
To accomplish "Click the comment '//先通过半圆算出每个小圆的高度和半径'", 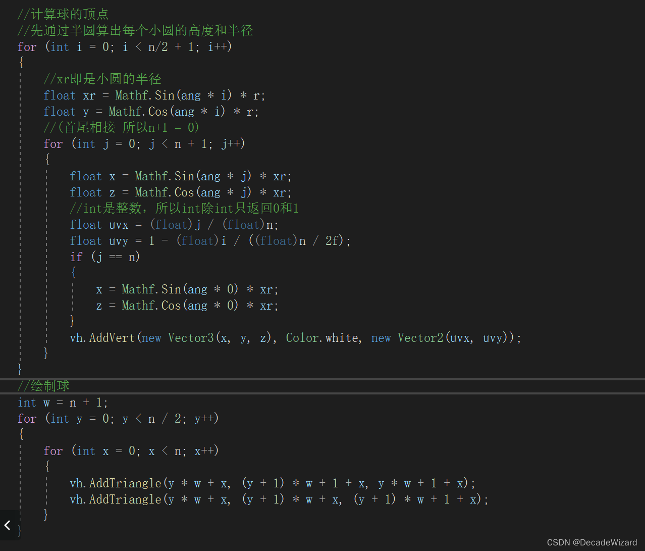I will [x=135, y=30].
